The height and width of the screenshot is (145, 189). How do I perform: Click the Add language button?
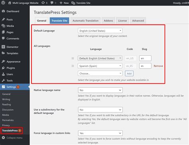(129, 73)
